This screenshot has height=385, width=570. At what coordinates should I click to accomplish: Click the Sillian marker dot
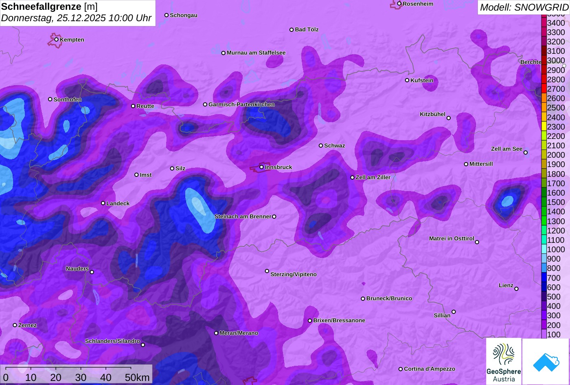point(454,312)
